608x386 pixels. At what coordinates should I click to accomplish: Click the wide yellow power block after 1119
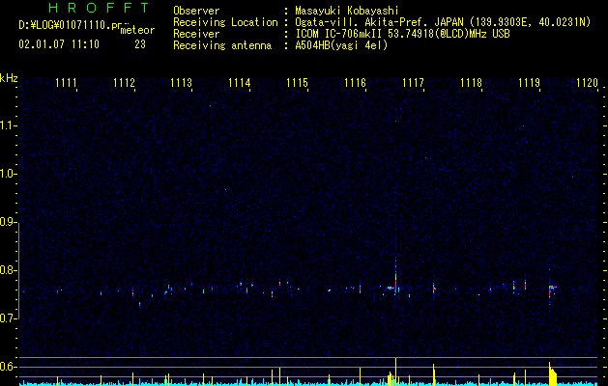[553, 375]
